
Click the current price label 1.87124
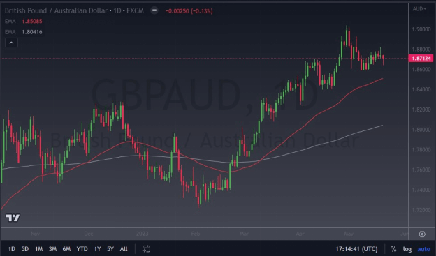[421, 59]
